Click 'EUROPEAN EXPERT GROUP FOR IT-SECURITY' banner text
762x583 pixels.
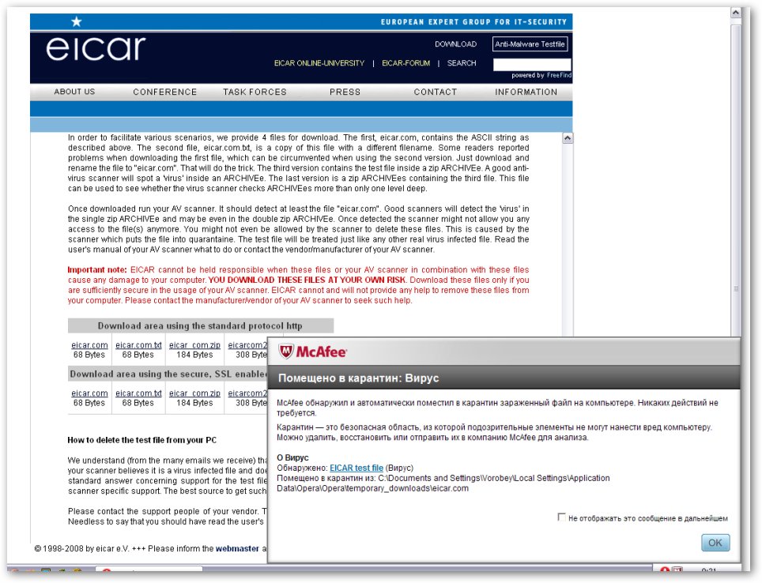(x=473, y=22)
